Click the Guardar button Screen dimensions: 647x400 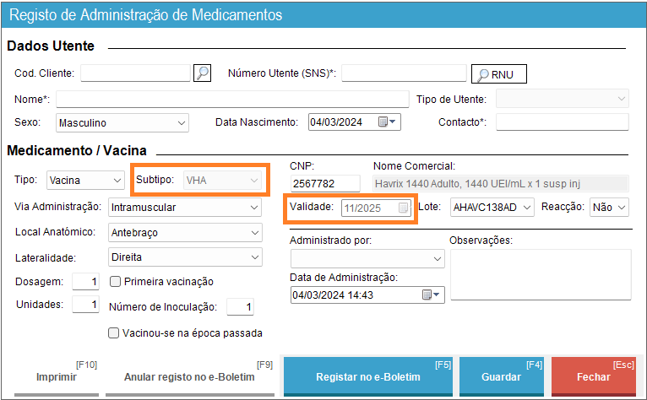click(x=500, y=377)
